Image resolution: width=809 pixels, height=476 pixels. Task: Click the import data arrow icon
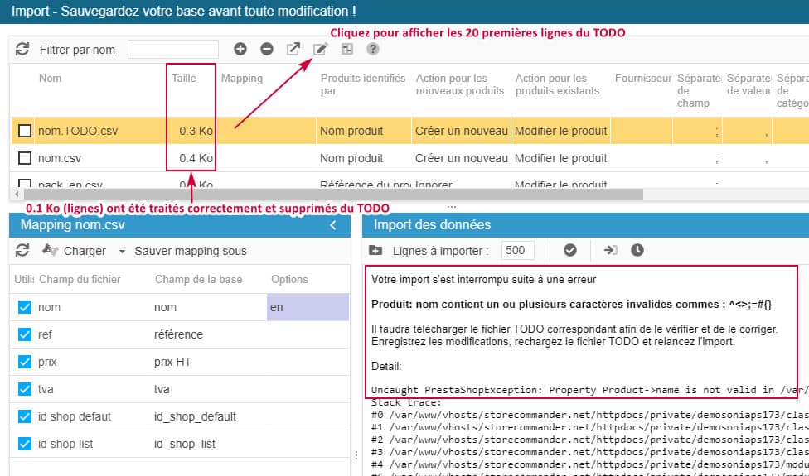tap(610, 250)
